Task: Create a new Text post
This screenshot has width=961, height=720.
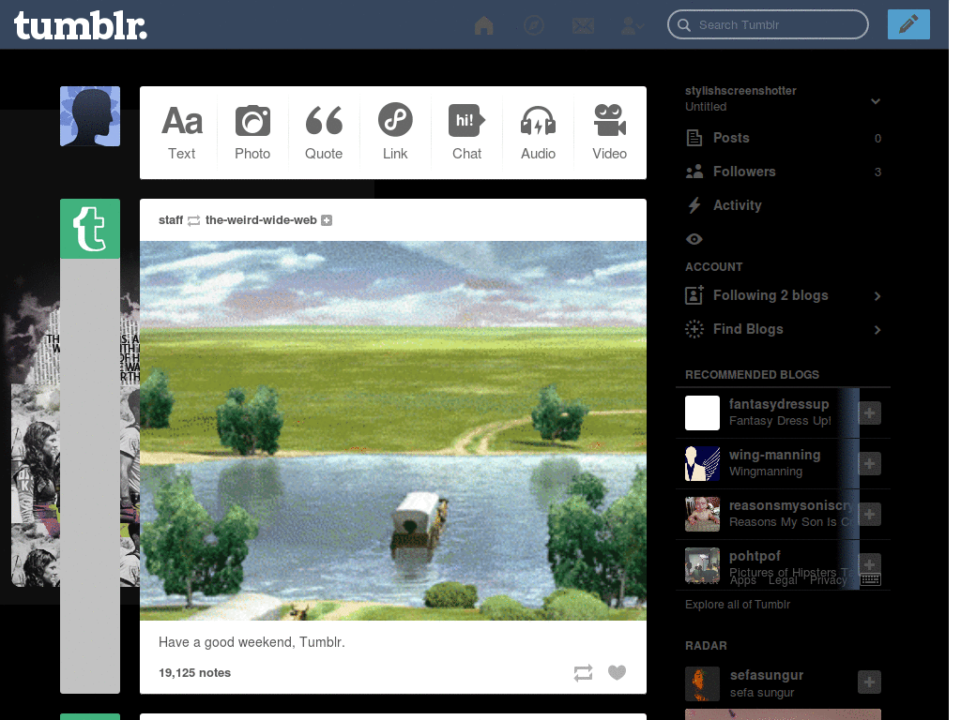Action: 182,132
